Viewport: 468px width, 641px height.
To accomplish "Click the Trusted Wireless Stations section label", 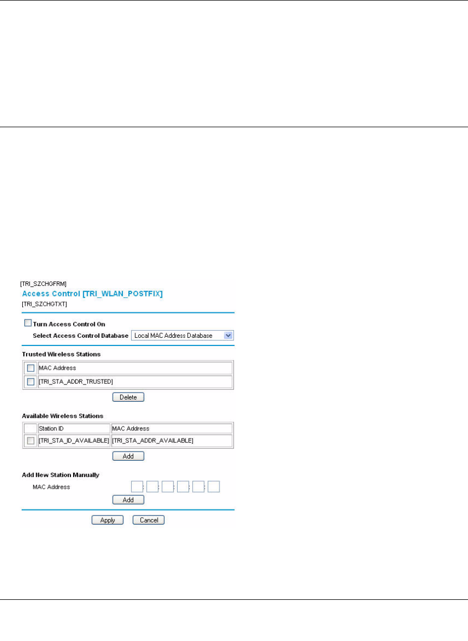I will 61,354.
